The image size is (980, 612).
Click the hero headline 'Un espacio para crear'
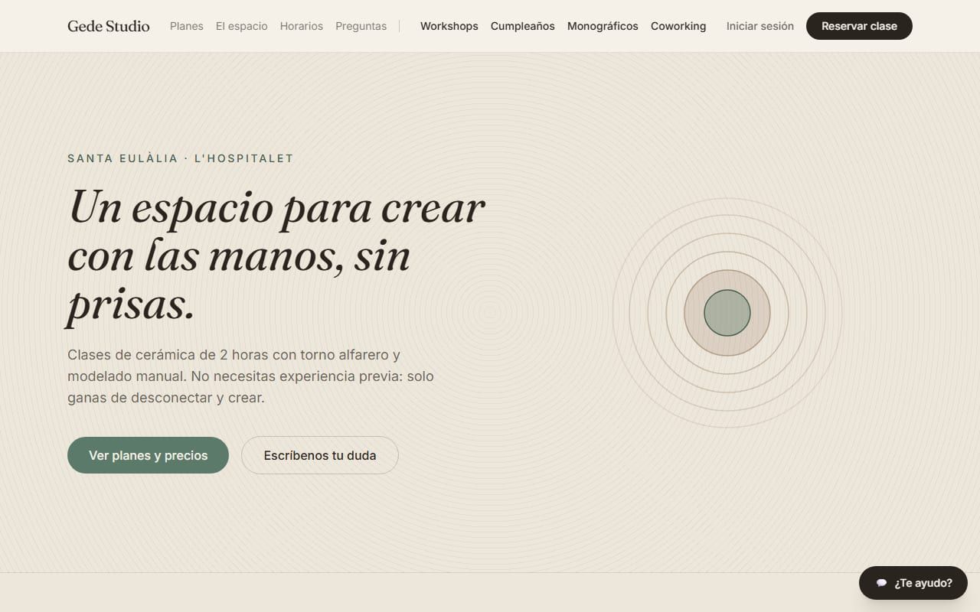click(x=276, y=256)
